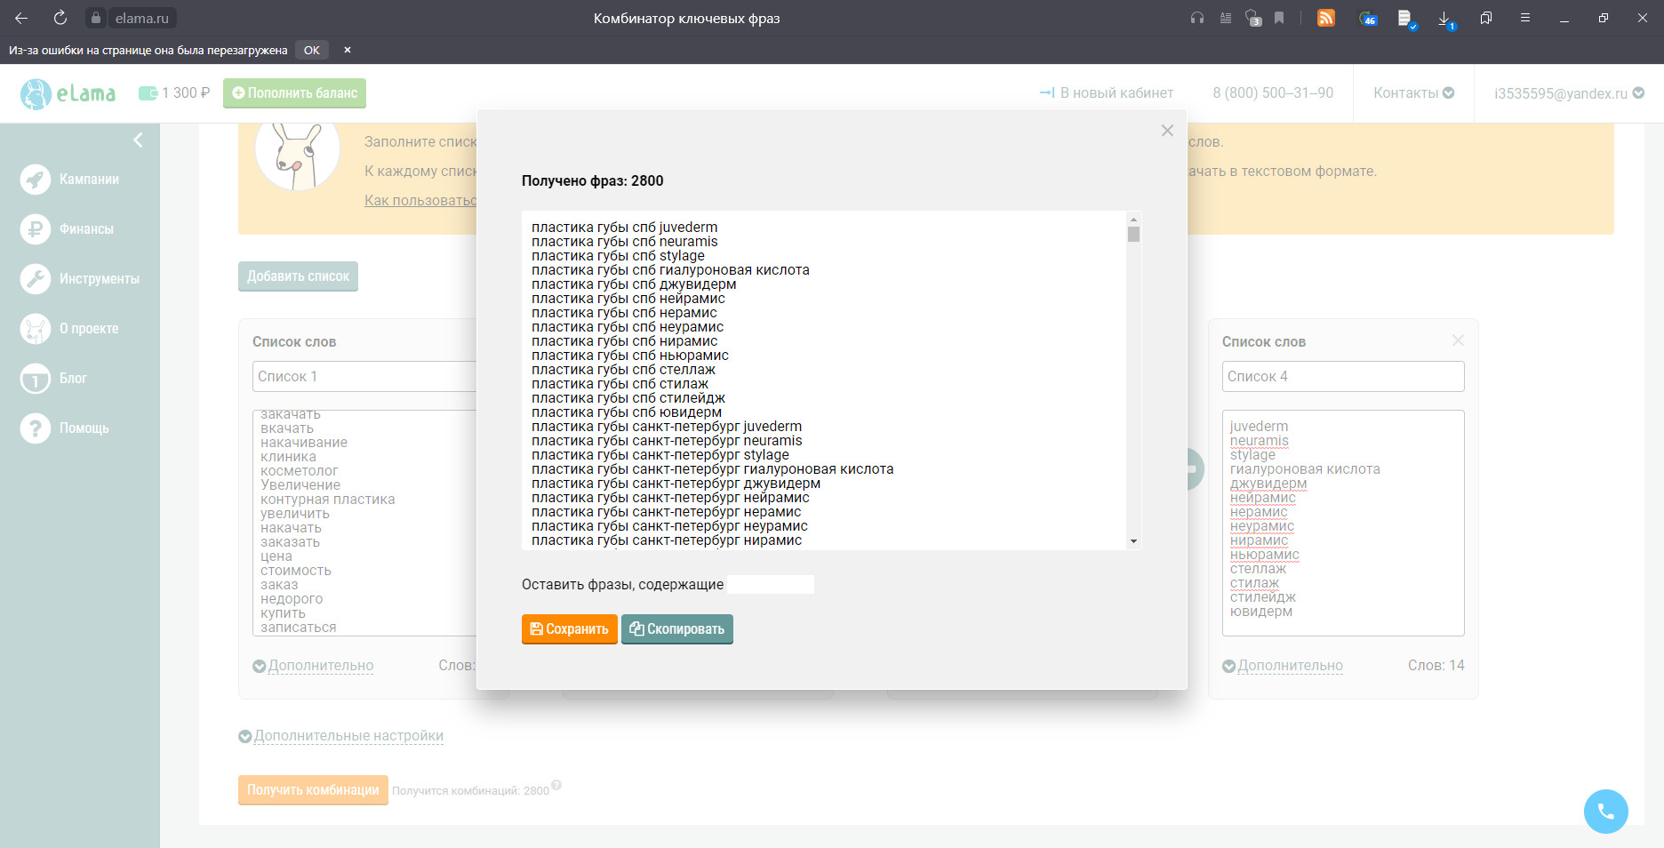1664x848 pixels.
Task: Click the eLama llama logo
Action: 68,93
